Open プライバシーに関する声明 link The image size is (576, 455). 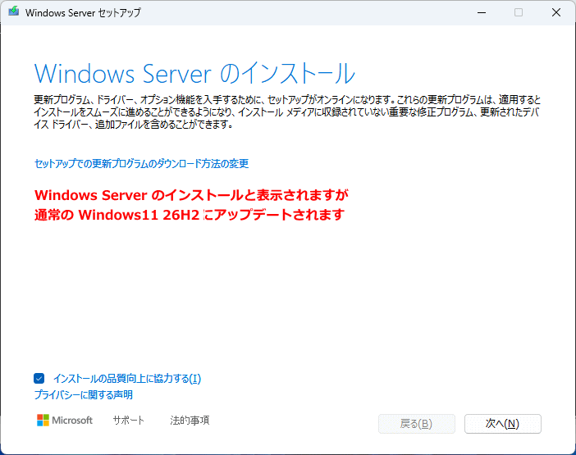click(84, 395)
